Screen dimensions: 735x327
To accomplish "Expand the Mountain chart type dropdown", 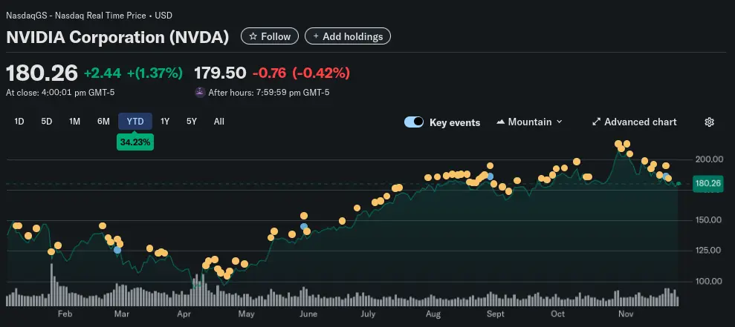I will click(559, 122).
